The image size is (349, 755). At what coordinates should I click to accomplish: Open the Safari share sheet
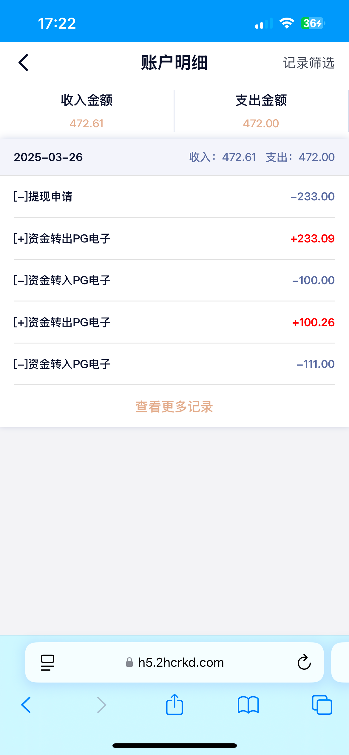pyautogui.click(x=174, y=704)
